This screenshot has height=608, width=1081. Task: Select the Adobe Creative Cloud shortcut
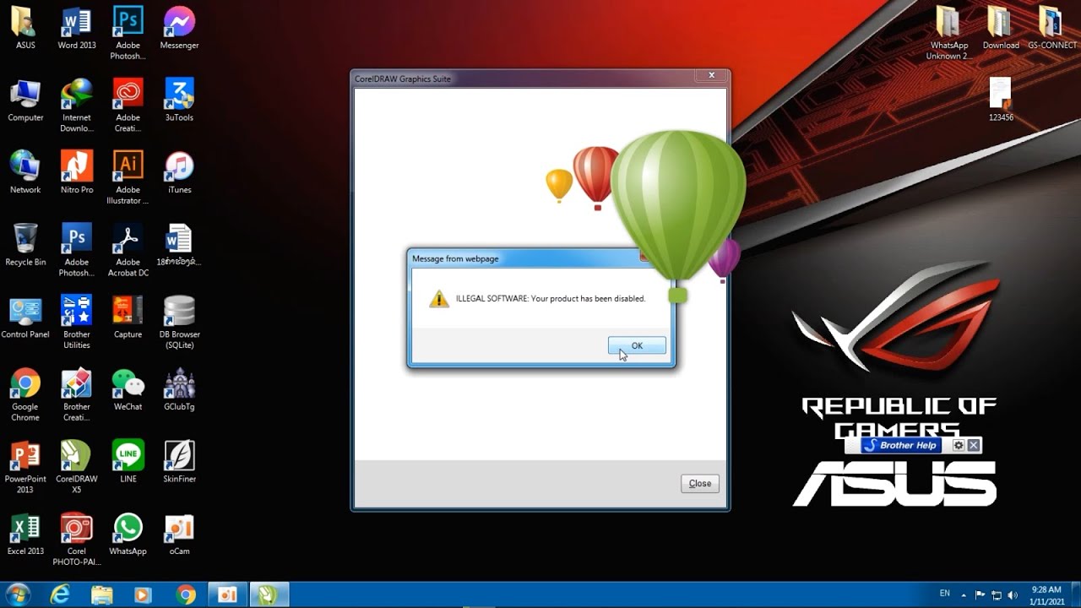128,106
